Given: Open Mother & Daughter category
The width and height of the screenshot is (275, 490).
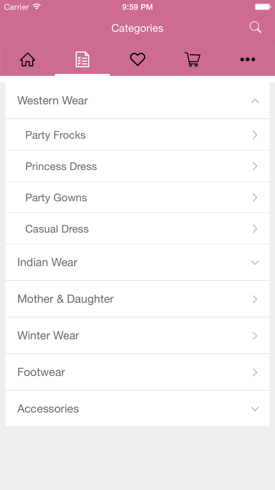Looking at the screenshot, I should click(x=137, y=299).
